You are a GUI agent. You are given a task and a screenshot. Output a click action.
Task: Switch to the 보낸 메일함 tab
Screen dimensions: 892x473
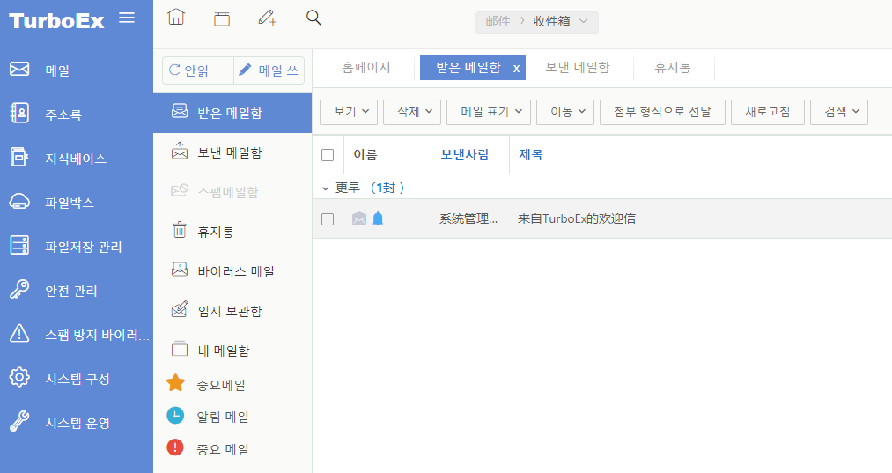pos(577,68)
